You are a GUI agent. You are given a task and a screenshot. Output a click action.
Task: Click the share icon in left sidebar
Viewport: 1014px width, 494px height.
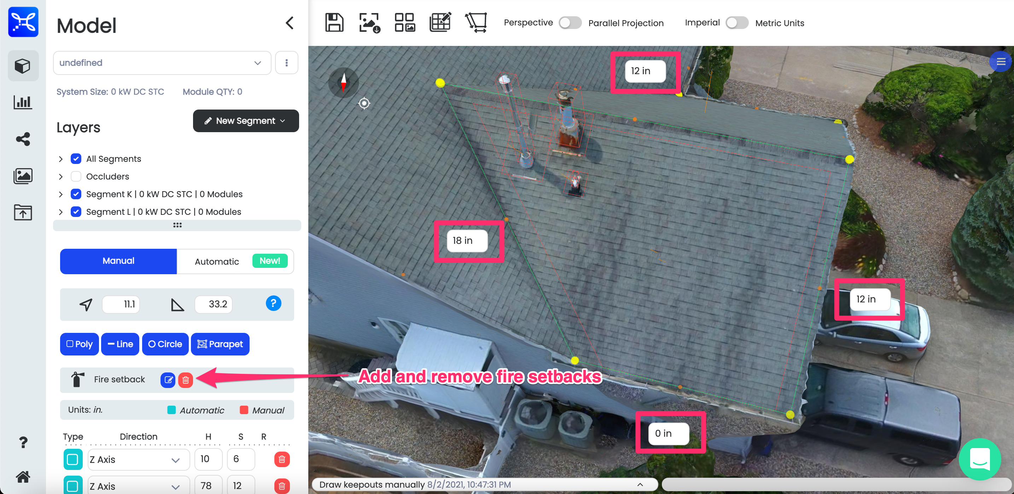pos(23,139)
